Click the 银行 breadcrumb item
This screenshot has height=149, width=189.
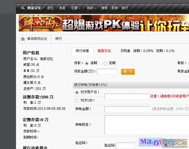tap(58, 39)
